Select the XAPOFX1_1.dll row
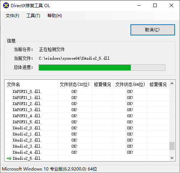This screenshot has width=180, height=173. (87, 98)
